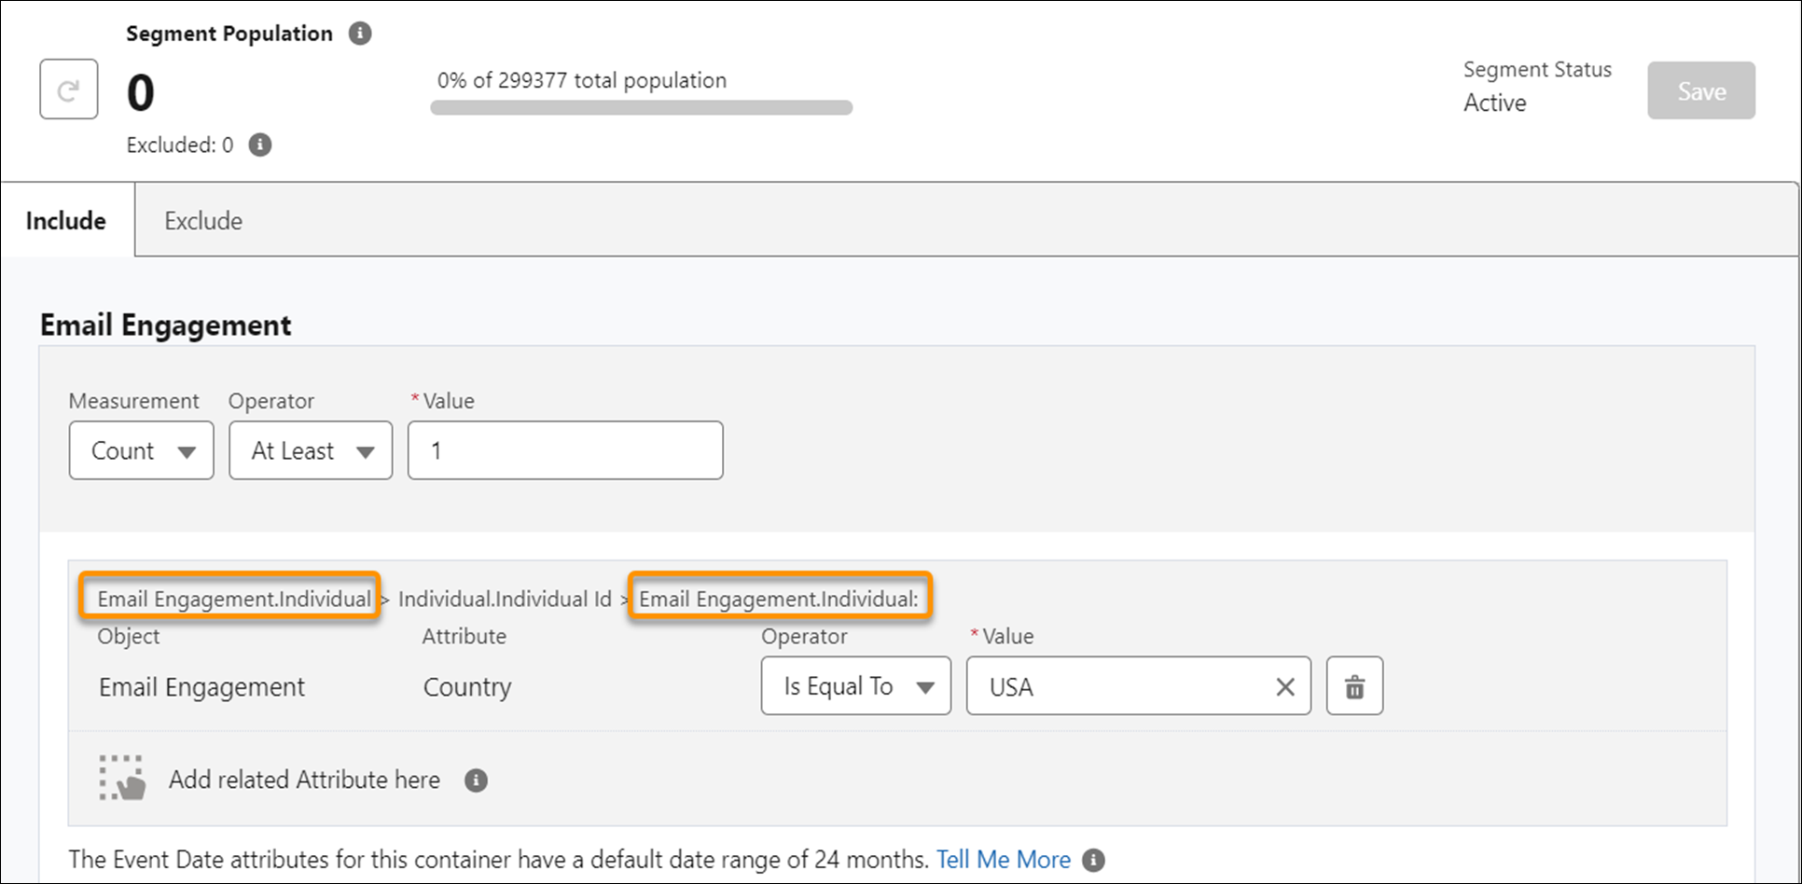This screenshot has height=884, width=1802.
Task: Click the Email Engagement object value
Action: 201,687
